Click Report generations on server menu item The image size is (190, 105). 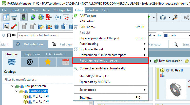[100, 61]
